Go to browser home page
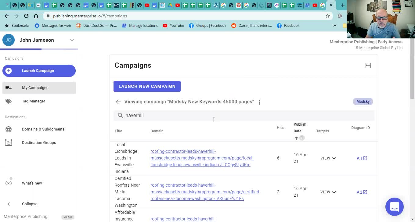This screenshot has height=222, width=415. click(x=36, y=16)
